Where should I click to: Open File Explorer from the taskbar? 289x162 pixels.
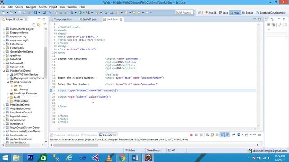pyautogui.click(x=16, y=158)
